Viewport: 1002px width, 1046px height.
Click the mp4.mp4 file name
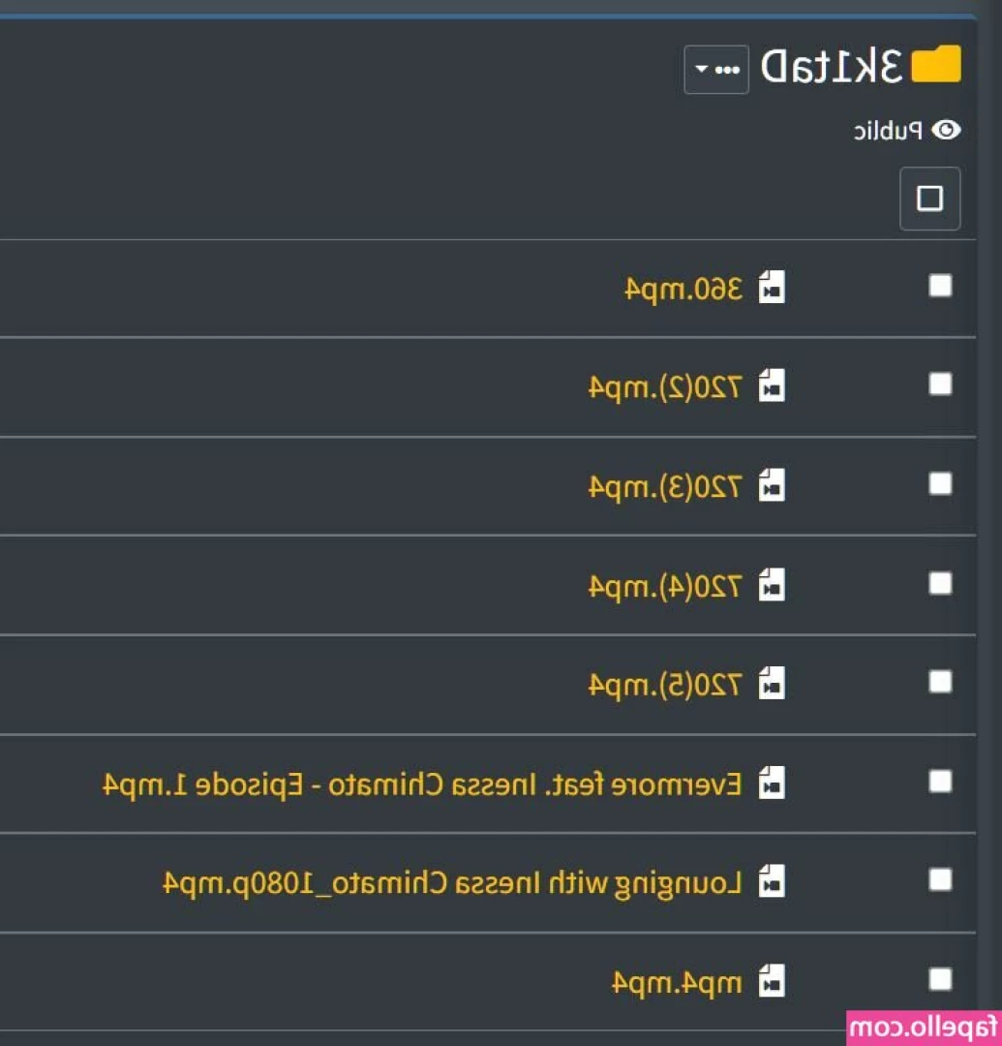click(x=677, y=982)
